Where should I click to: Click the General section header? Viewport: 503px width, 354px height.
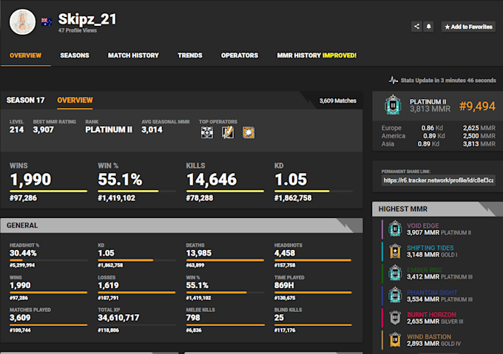(181, 225)
